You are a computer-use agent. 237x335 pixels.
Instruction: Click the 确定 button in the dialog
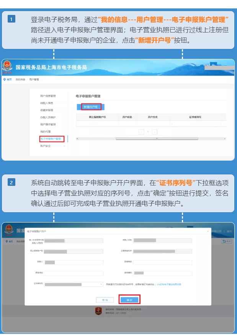pyautogui.click(x=129, y=300)
